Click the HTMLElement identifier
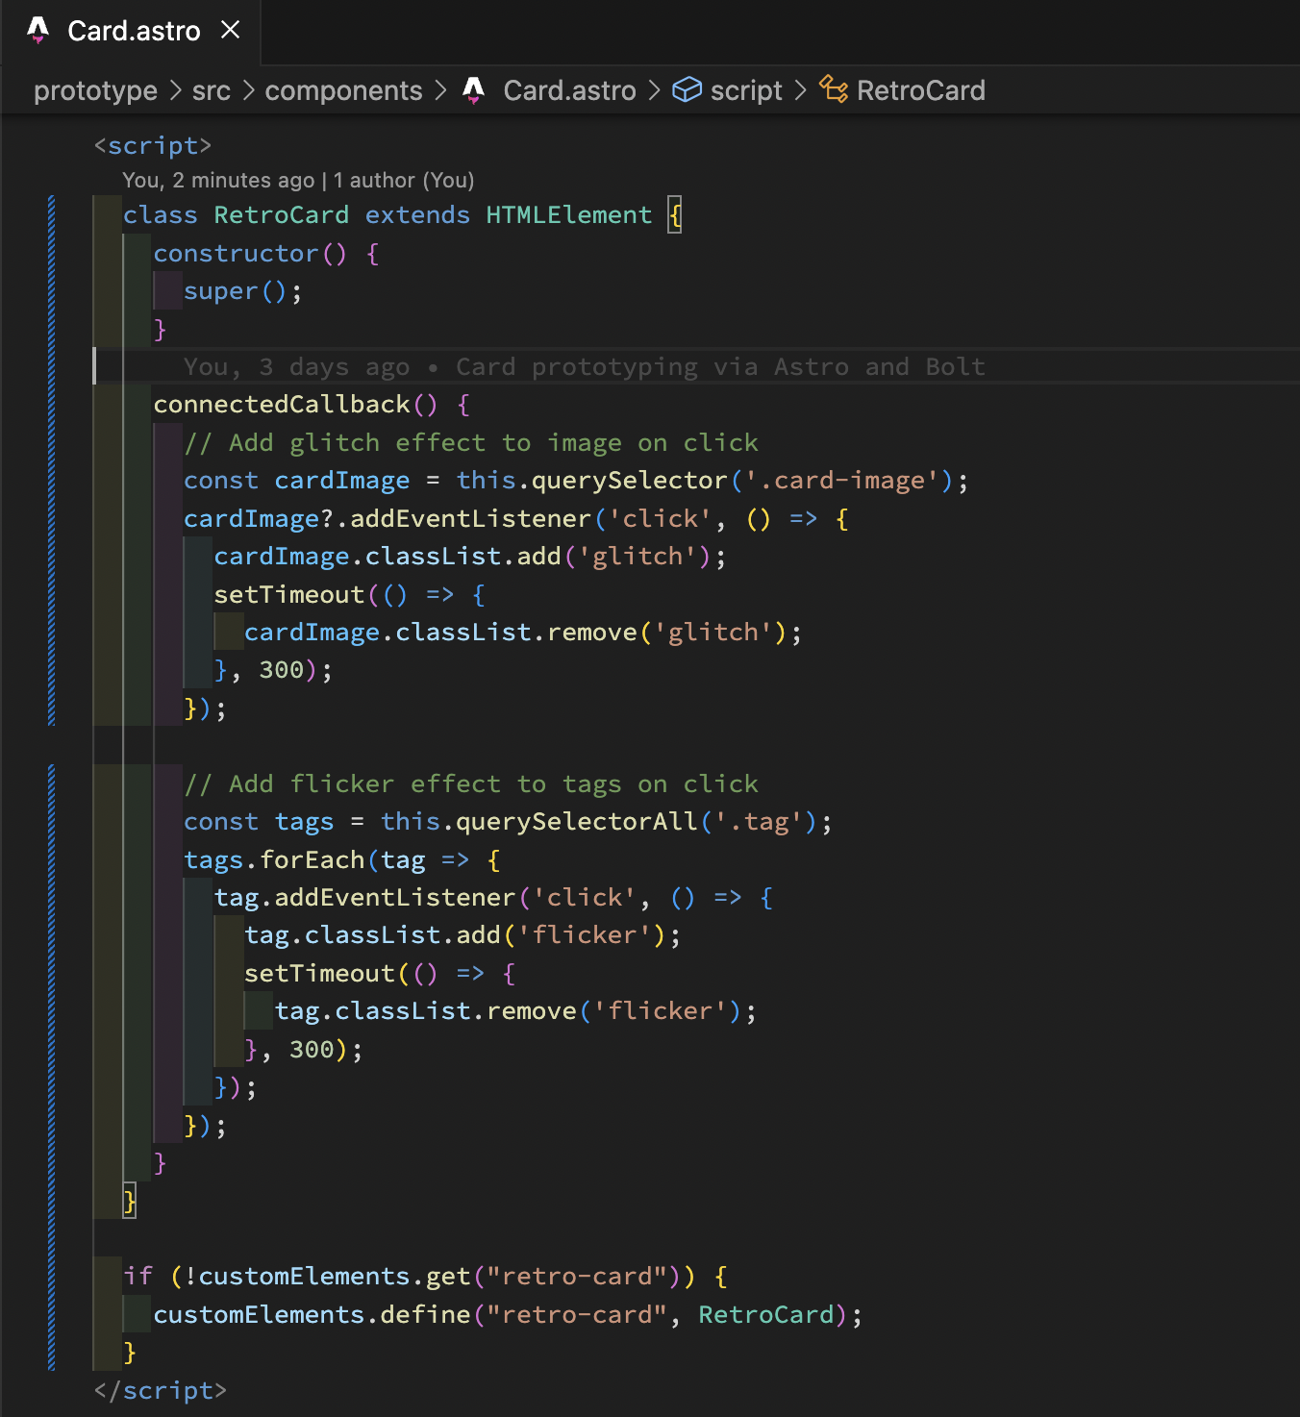 coord(568,214)
